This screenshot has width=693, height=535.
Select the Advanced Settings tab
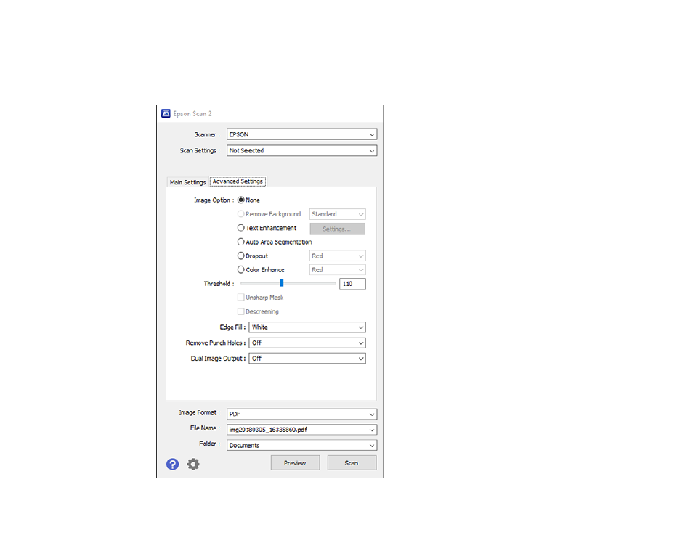click(x=238, y=181)
